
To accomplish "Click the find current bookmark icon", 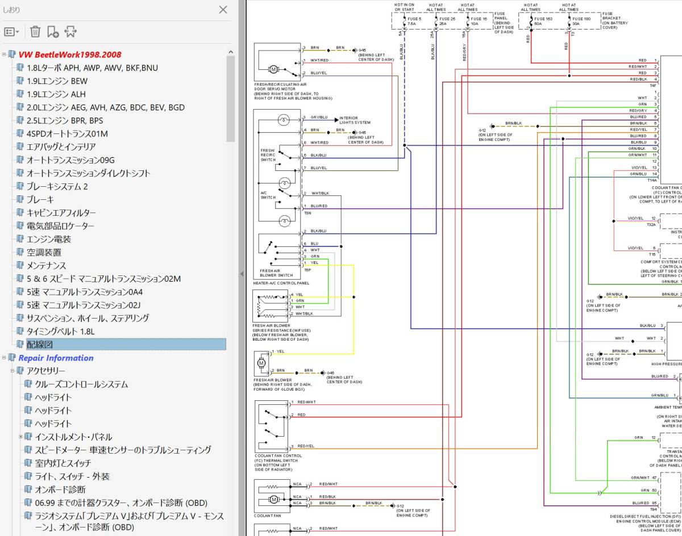I will pos(70,32).
